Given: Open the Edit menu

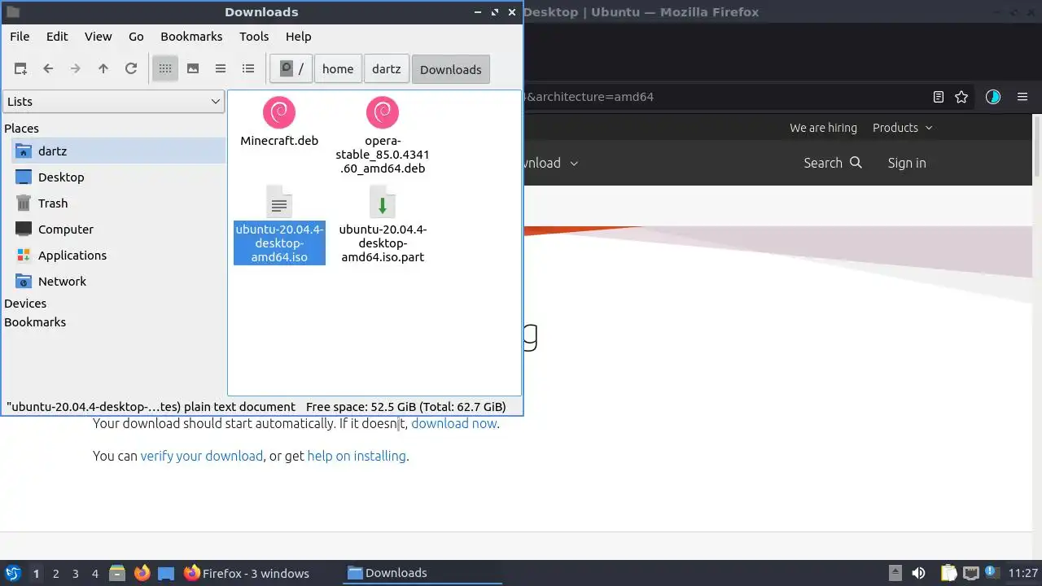Looking at the screenshot, I should pos(57,37).
